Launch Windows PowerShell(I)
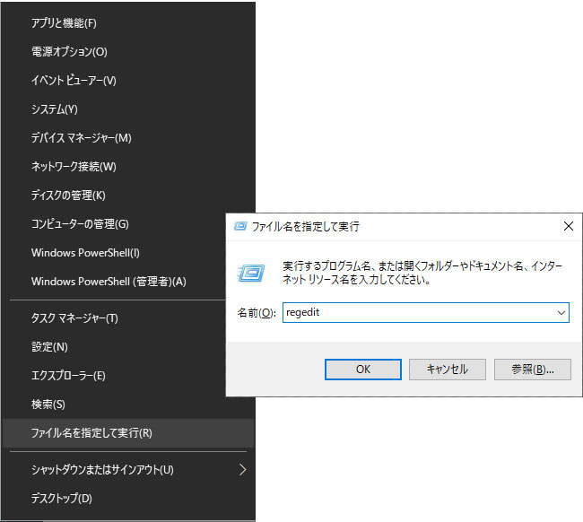 [113, 253]
